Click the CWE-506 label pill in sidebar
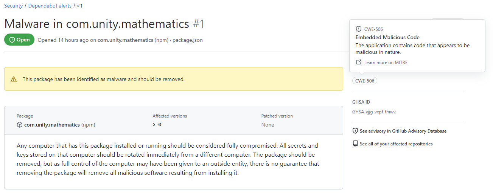Image resolution: width=493 pixels, height=194 pixels. (365, 81)
